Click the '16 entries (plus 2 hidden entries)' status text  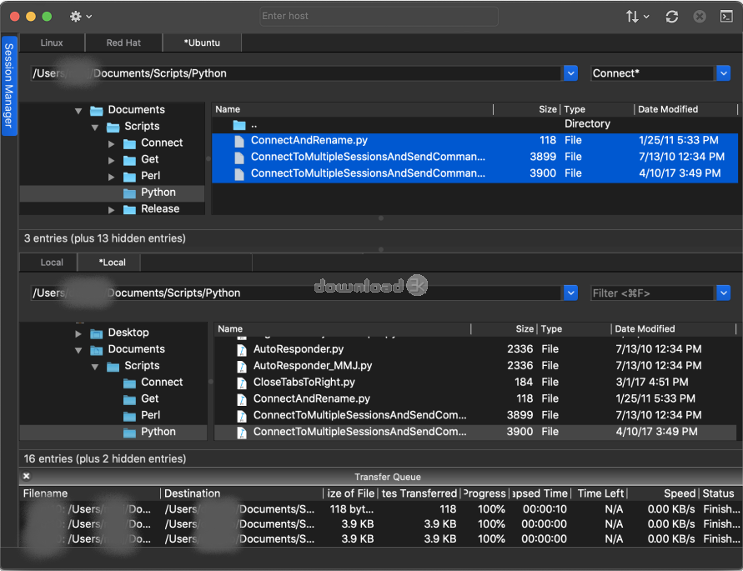click(x=105, y=458)
